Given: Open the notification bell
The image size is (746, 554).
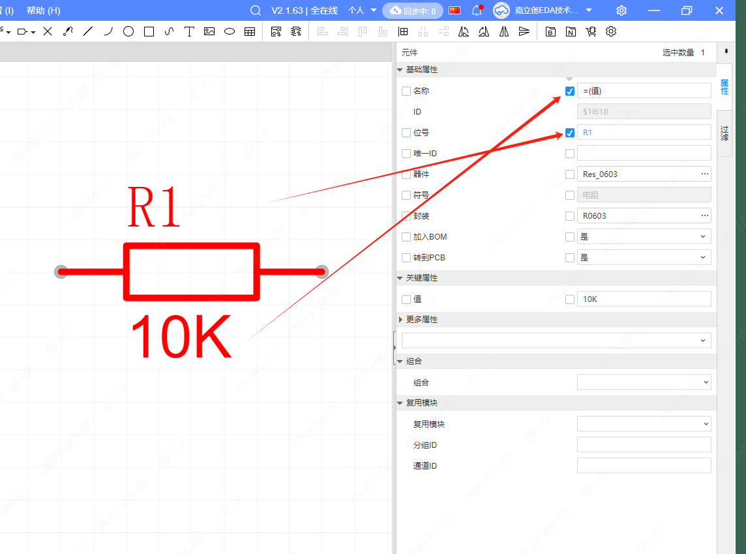Looking at the screenshot, I should pos(477,10).
